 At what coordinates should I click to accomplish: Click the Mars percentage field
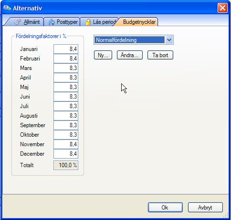click(66, 68)
